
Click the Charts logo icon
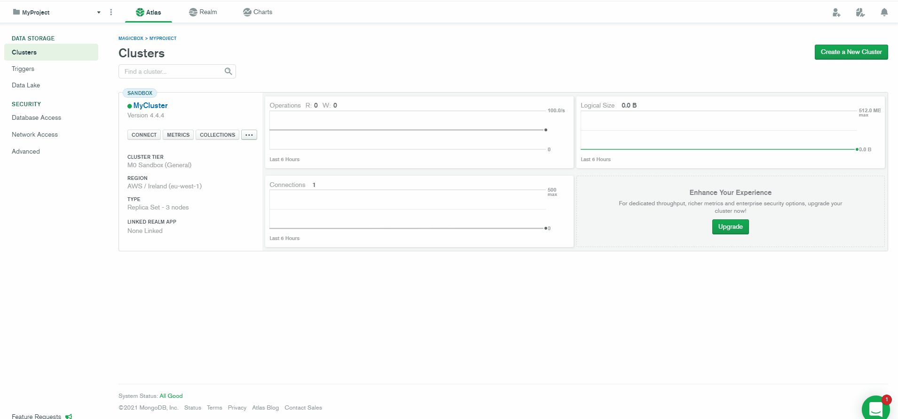pyautogui.click(x=247, y=12)
